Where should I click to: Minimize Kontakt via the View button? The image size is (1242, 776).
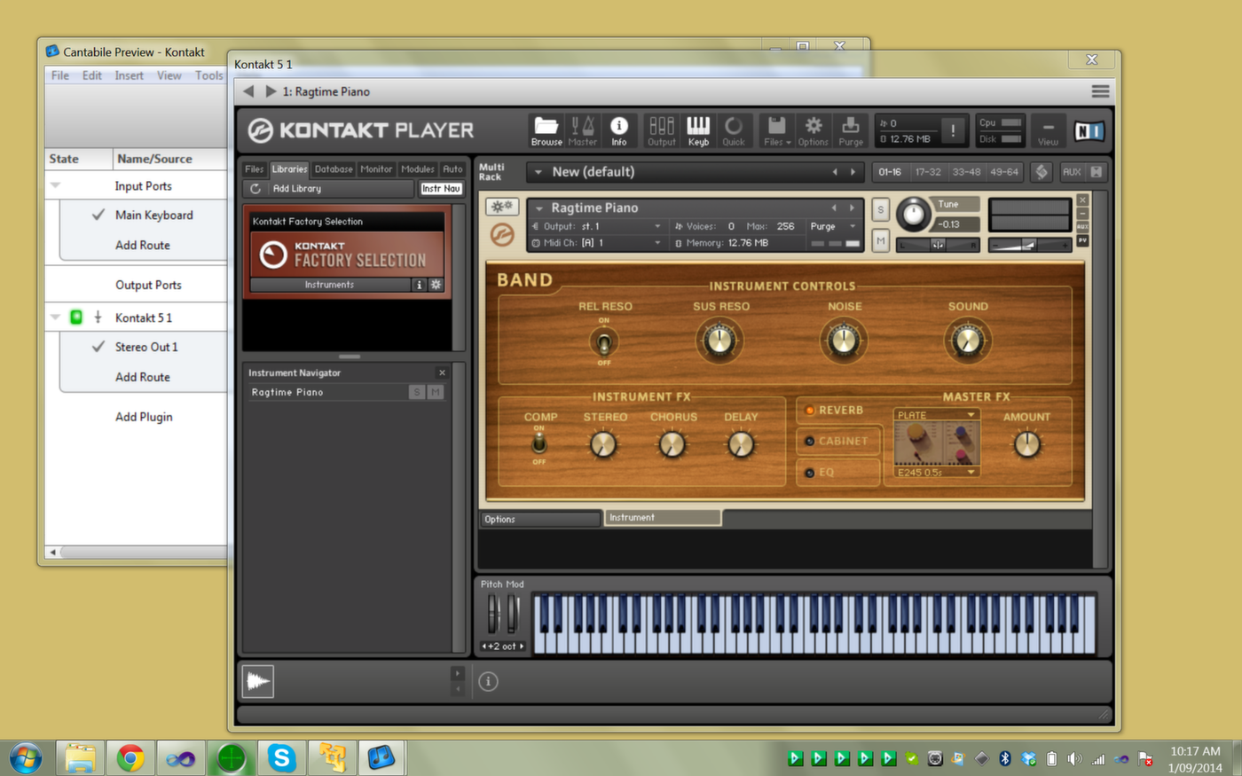pyautogui.click(x=1048, y=130)
